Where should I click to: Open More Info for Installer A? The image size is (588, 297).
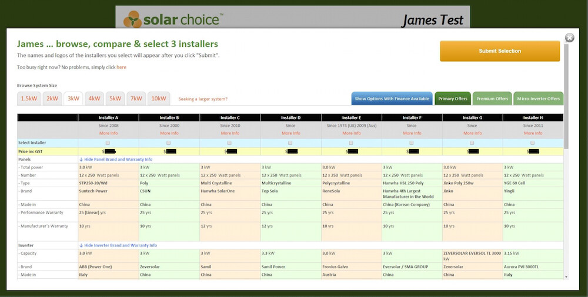[108, 133]
